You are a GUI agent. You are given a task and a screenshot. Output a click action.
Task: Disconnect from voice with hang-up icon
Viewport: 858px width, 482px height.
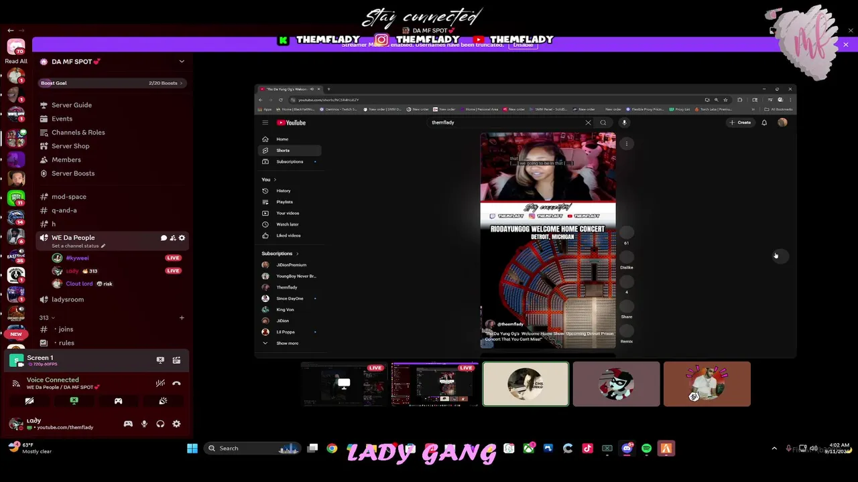coord(176,384)
